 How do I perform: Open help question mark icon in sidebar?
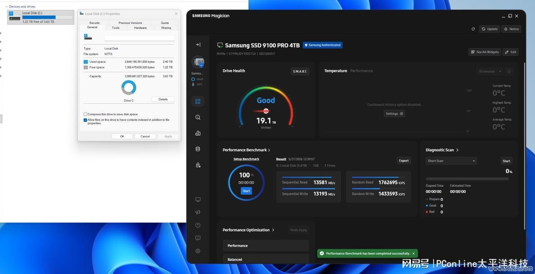198,225
